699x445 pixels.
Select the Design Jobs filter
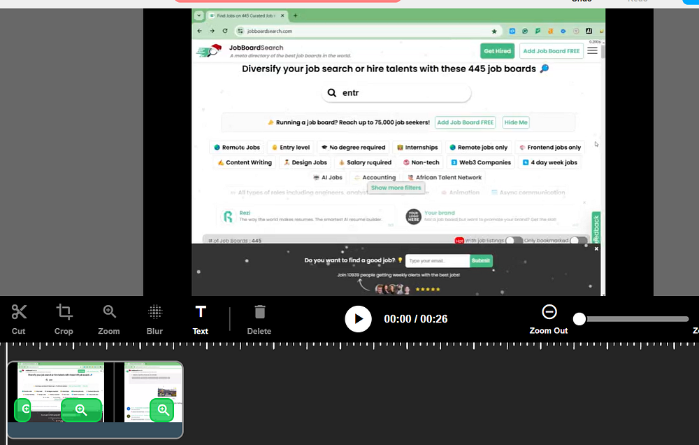coord(305,162)
